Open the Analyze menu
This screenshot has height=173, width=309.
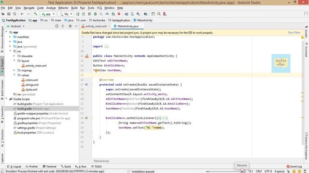[51, 8]
